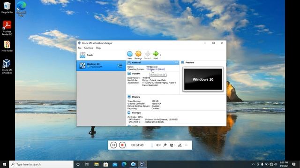Screen dimensions: 300x168
Task: Click the Base Memory value text
Action: 146,78
